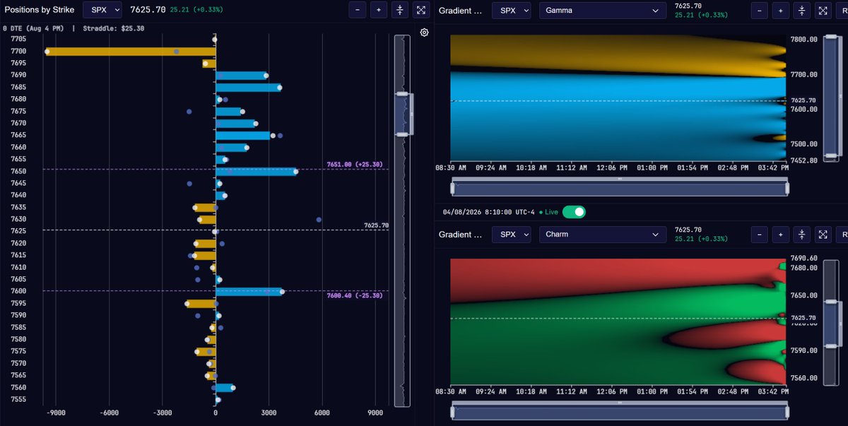Click minus zoom button in Gamma panel
This screenshot has width=848, height=426.
[759, 11]
